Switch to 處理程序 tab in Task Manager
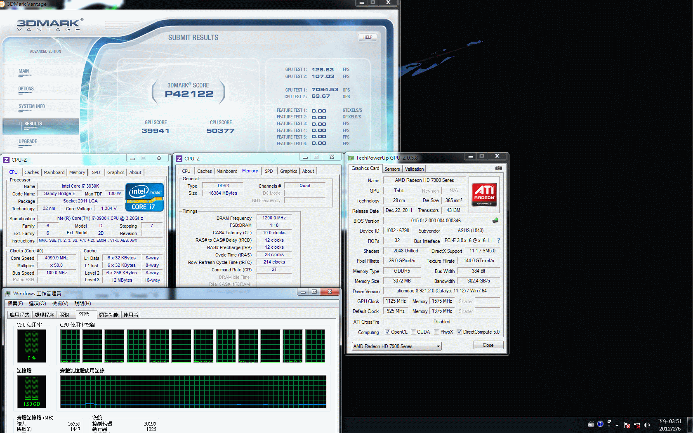The height and width of the screenshot is (433, 693). [x=44, y=315]
